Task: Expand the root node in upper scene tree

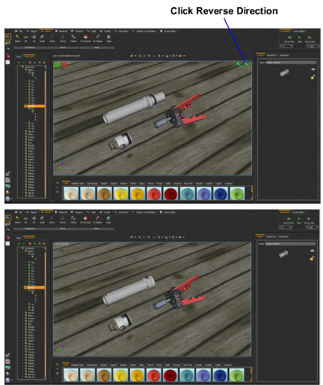Action: click(x=20, y=67)
